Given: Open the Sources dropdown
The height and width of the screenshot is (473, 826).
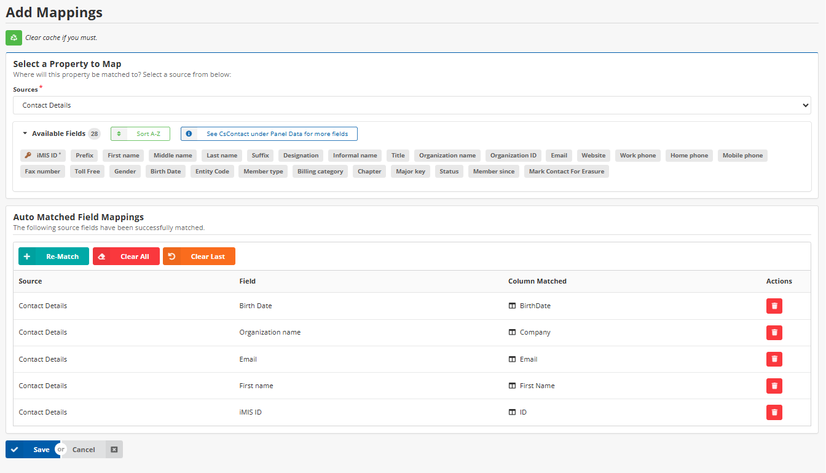Looking at the screenshot, I should pyautogui.click(x=411, y=105).
